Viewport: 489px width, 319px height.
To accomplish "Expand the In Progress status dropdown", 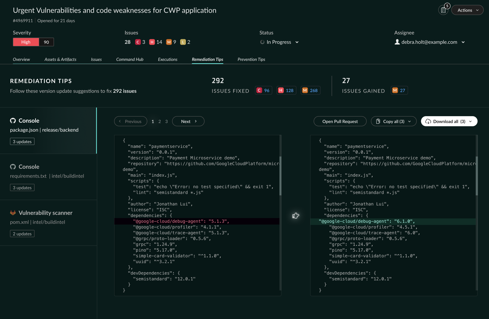I will pyautogui.click(x=297, y=42).
